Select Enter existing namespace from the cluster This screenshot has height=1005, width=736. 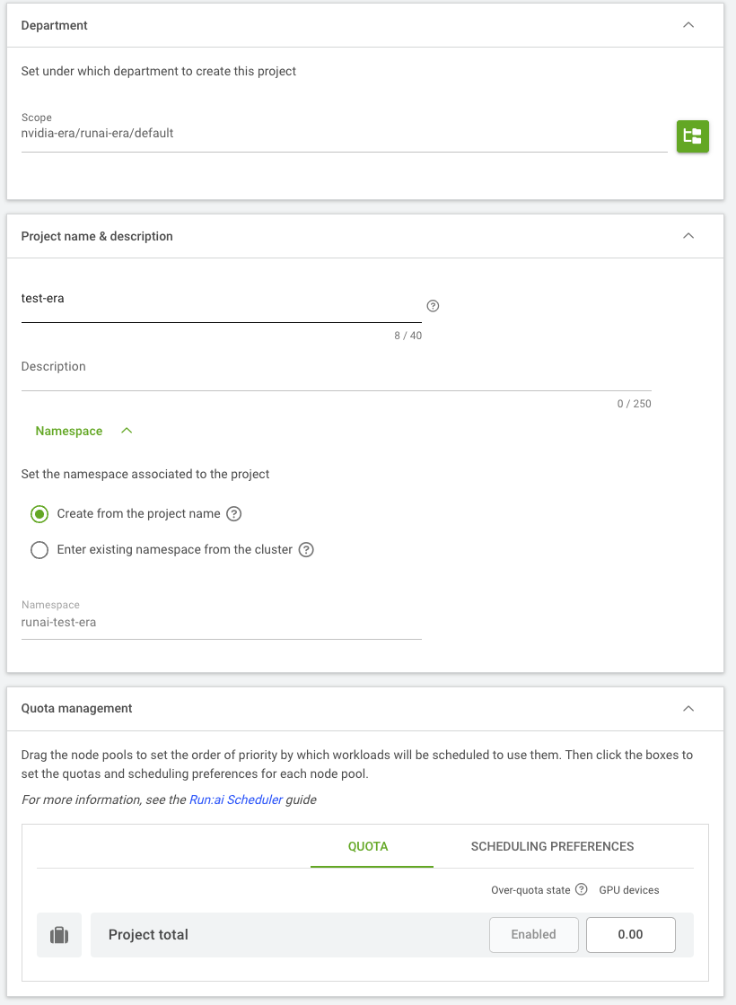[x=39, y=549]
